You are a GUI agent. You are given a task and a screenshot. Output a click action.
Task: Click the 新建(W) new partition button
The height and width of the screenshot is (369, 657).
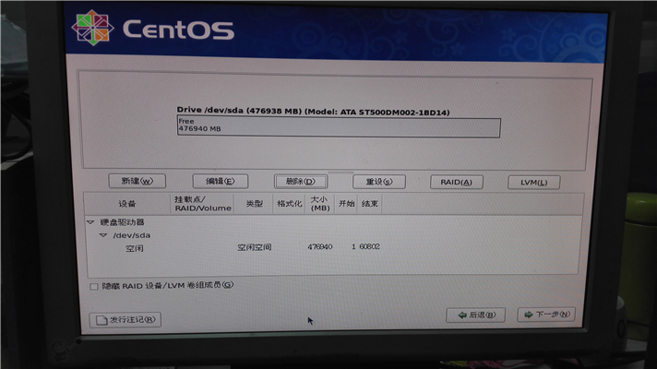(x=137, y=181)
